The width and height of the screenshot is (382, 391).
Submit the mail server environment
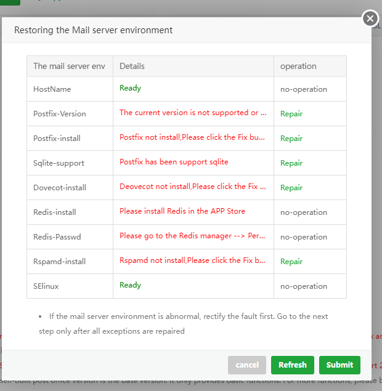339,365
